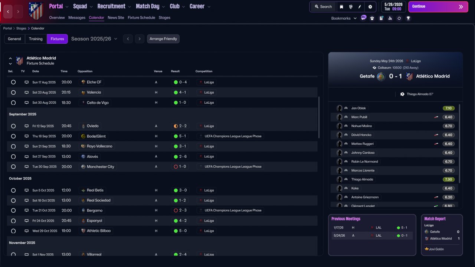
Task: Click the trophy icon in bookmarks bar
Action: point(408,18)
